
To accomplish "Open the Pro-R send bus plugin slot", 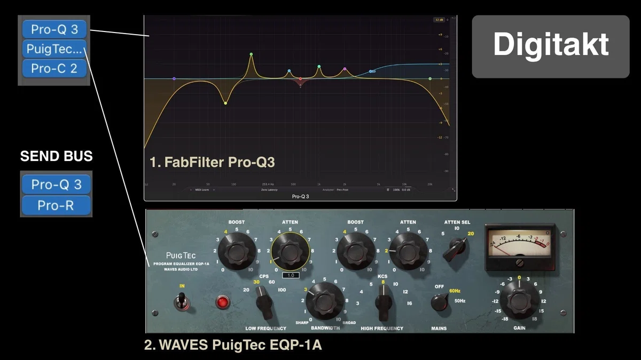I will pyautogui.click(x=56, y=205).
